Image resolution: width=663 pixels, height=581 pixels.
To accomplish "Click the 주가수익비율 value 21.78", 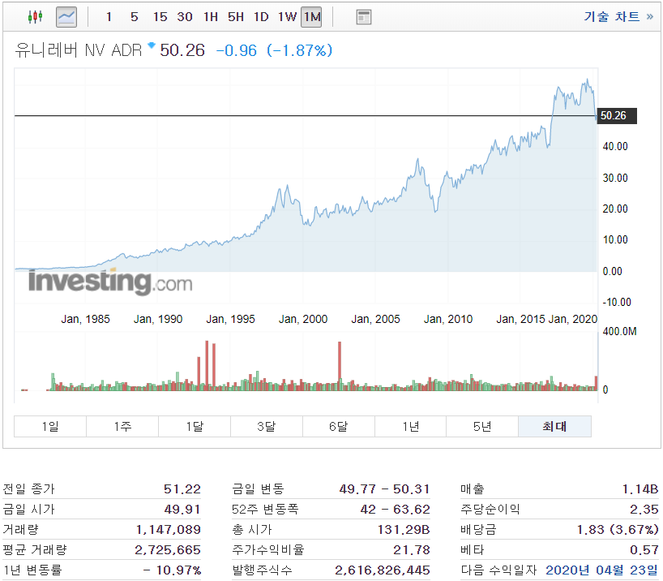I will coord(412,549).
